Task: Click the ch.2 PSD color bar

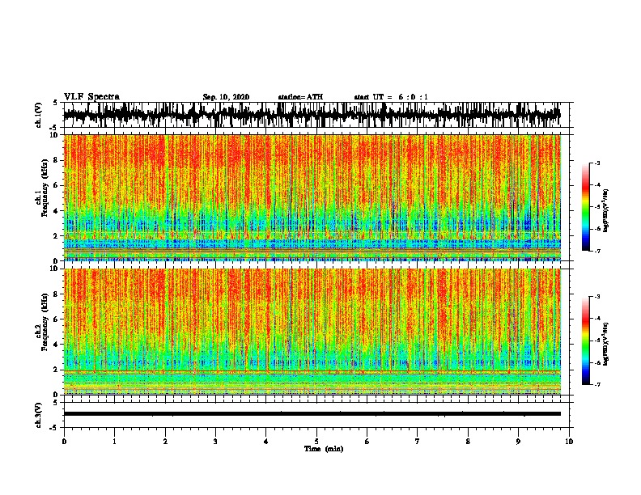Action: click(586, 341)
